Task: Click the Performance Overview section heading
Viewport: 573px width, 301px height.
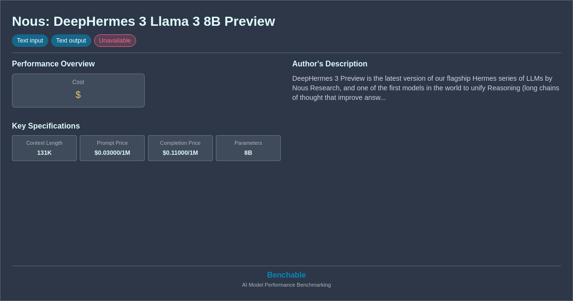Action: [53, 64]
